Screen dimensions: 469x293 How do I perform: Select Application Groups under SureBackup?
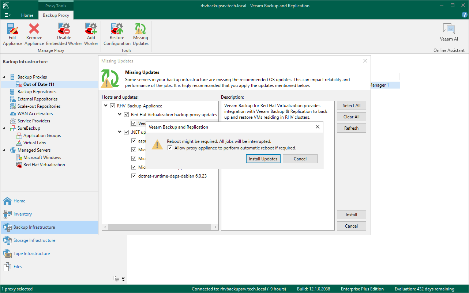[42, 136]
